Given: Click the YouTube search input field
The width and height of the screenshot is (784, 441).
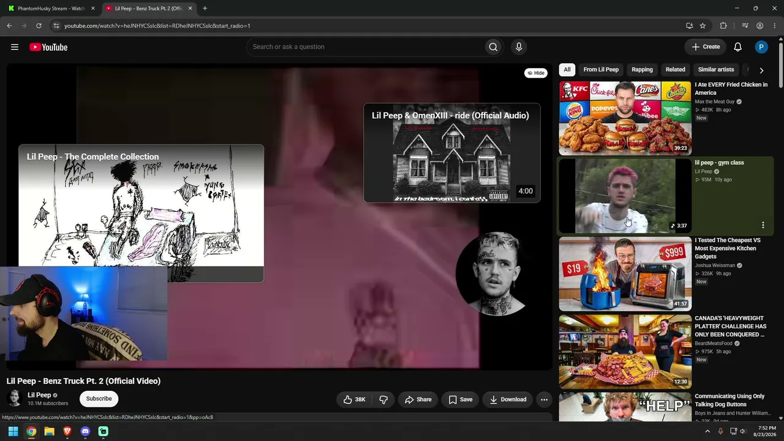Looking at the screenshot, I should (x=364, y=47).
